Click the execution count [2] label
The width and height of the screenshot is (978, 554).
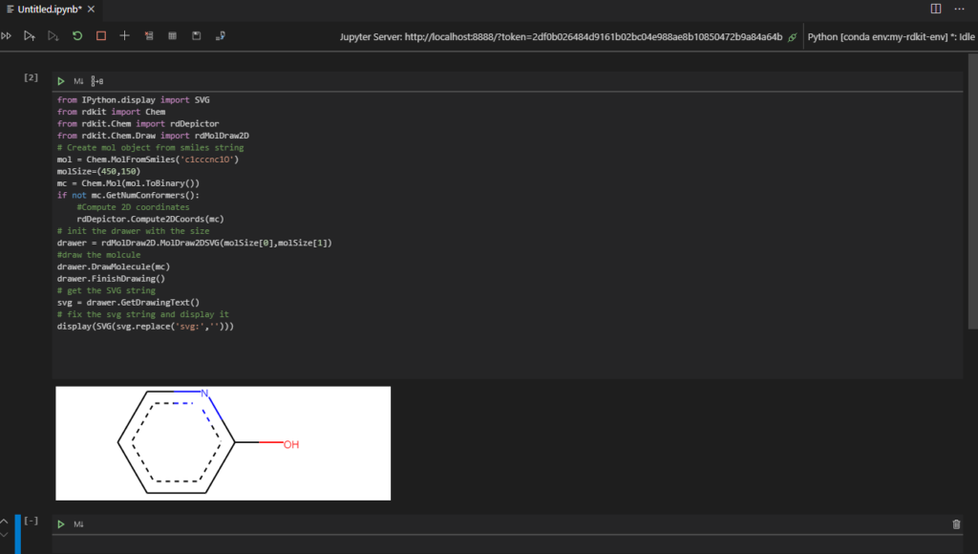pyautogui.click(x=32, y=77)
